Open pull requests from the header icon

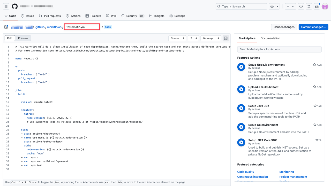(x=309, y=6)
